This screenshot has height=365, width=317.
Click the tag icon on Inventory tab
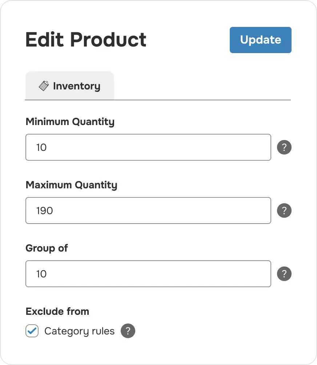click(x=44, y=86)
